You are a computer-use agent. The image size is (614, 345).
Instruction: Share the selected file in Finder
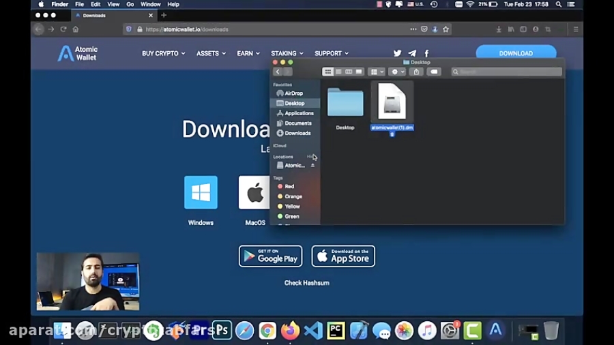(416, 72)
